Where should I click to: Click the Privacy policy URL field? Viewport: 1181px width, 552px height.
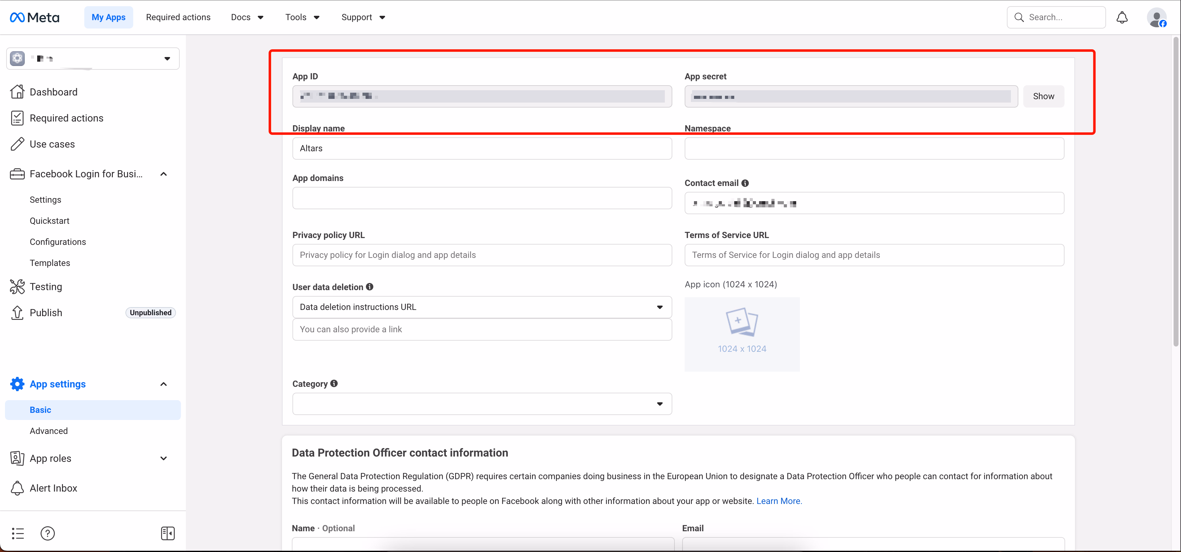click(482, 255)
